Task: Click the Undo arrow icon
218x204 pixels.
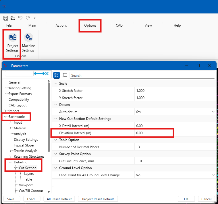Action: [x=20, y=18]
